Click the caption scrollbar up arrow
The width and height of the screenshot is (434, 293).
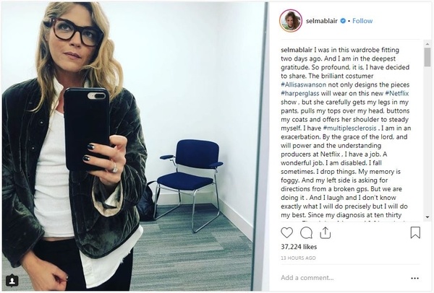click(427, 43)
